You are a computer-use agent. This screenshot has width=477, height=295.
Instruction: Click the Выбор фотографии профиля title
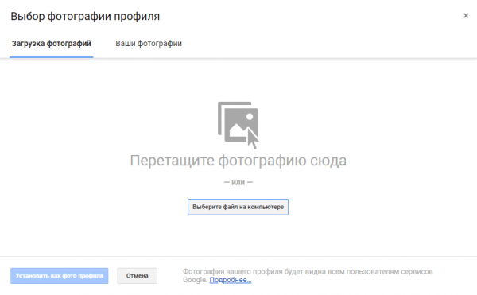(85, 16)
